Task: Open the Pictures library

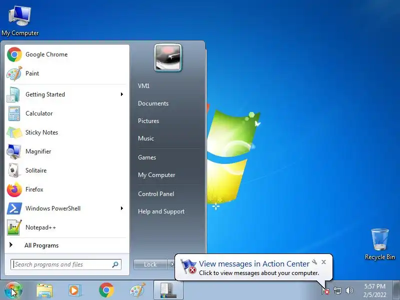Action: pyautogui.click(x=148, y=121)
